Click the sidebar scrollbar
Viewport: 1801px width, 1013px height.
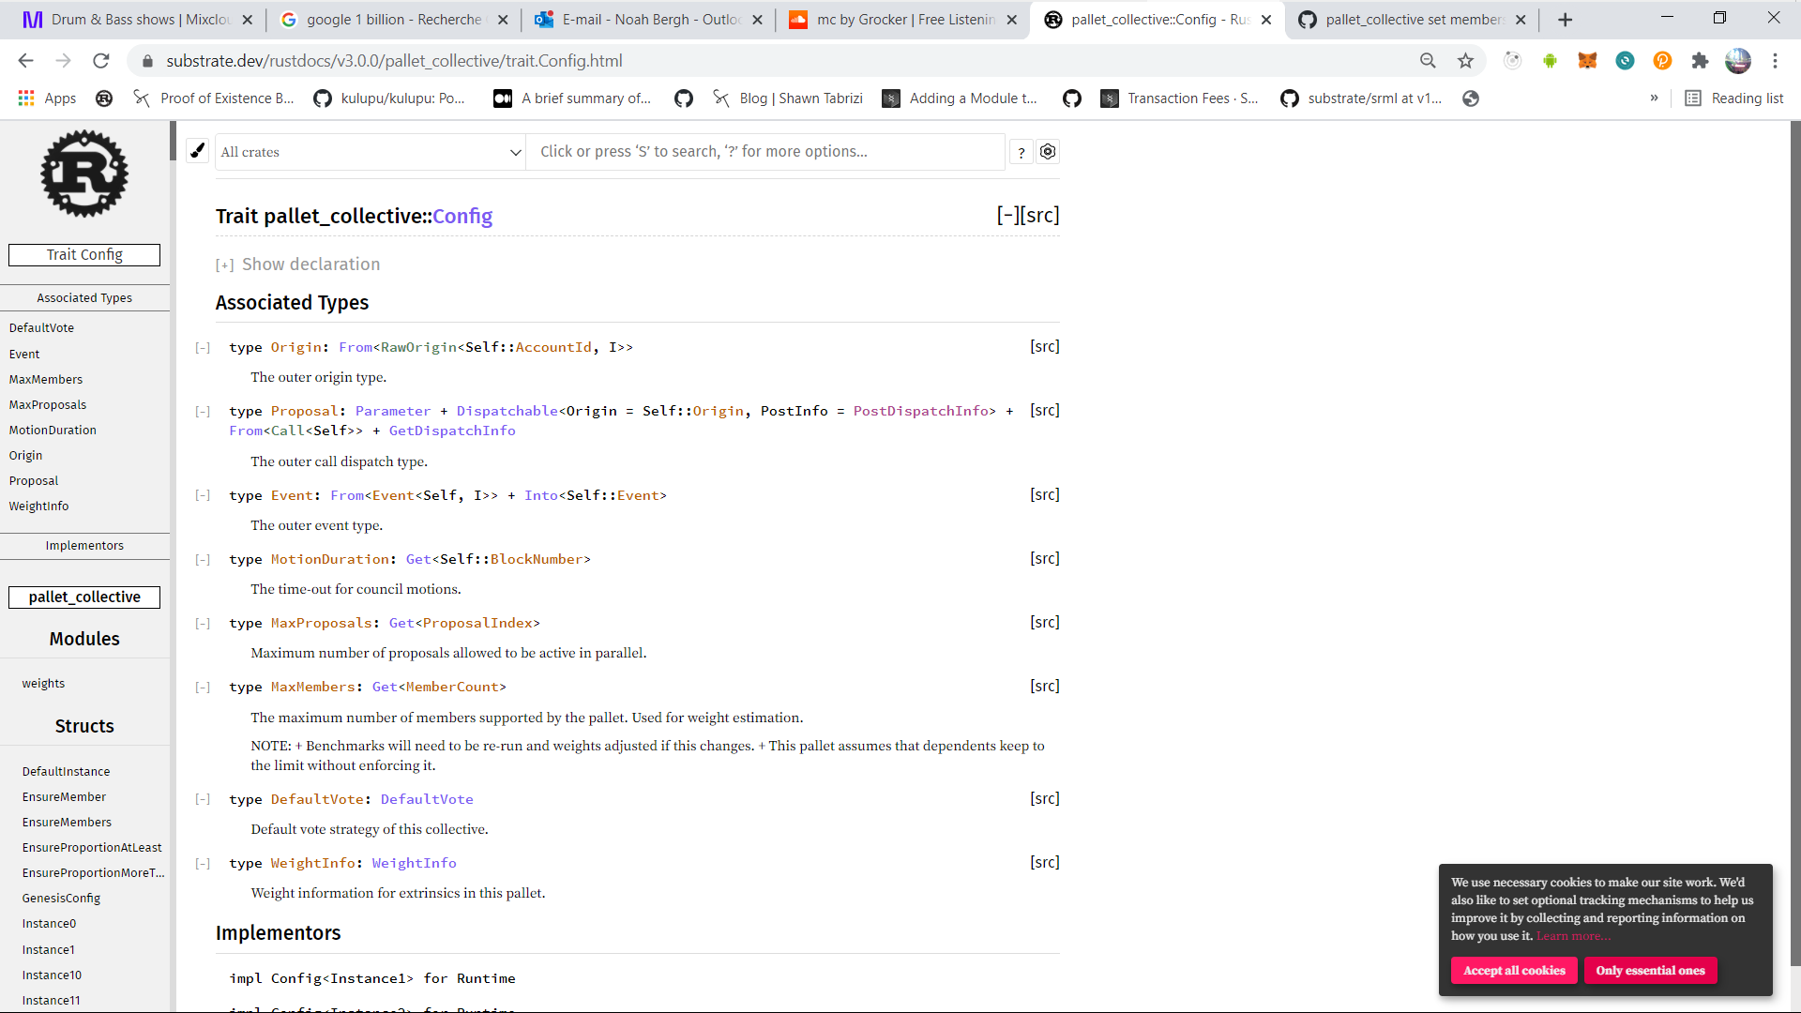point(173,141)
